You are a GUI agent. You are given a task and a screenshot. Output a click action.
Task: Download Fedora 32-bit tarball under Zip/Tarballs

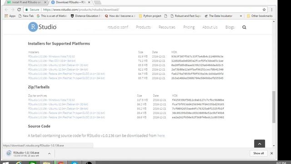tap(66, 113)
